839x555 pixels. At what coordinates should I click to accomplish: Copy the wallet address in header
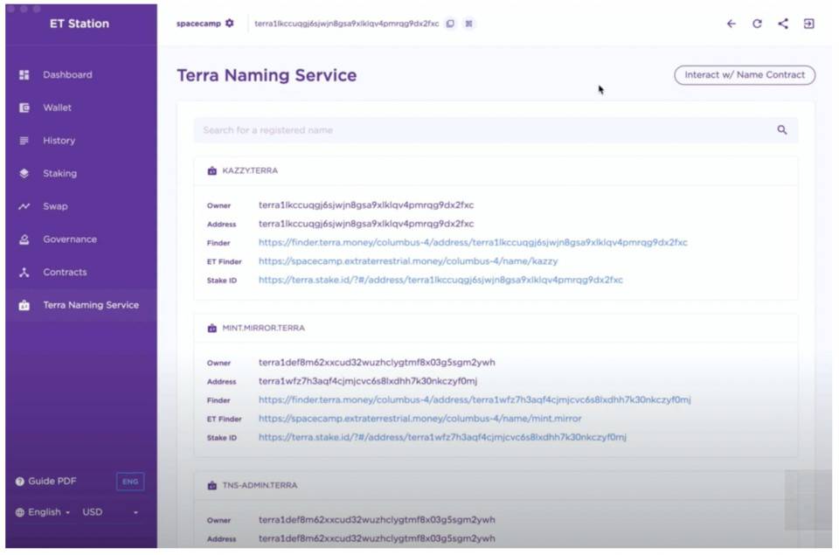tap(451, 24)
